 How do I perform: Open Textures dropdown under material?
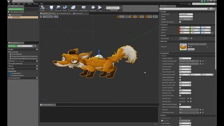(191, 49)
